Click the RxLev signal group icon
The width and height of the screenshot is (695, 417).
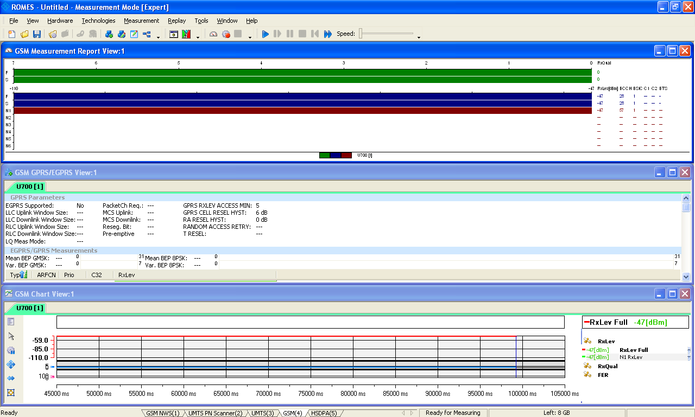coord(587,341)
